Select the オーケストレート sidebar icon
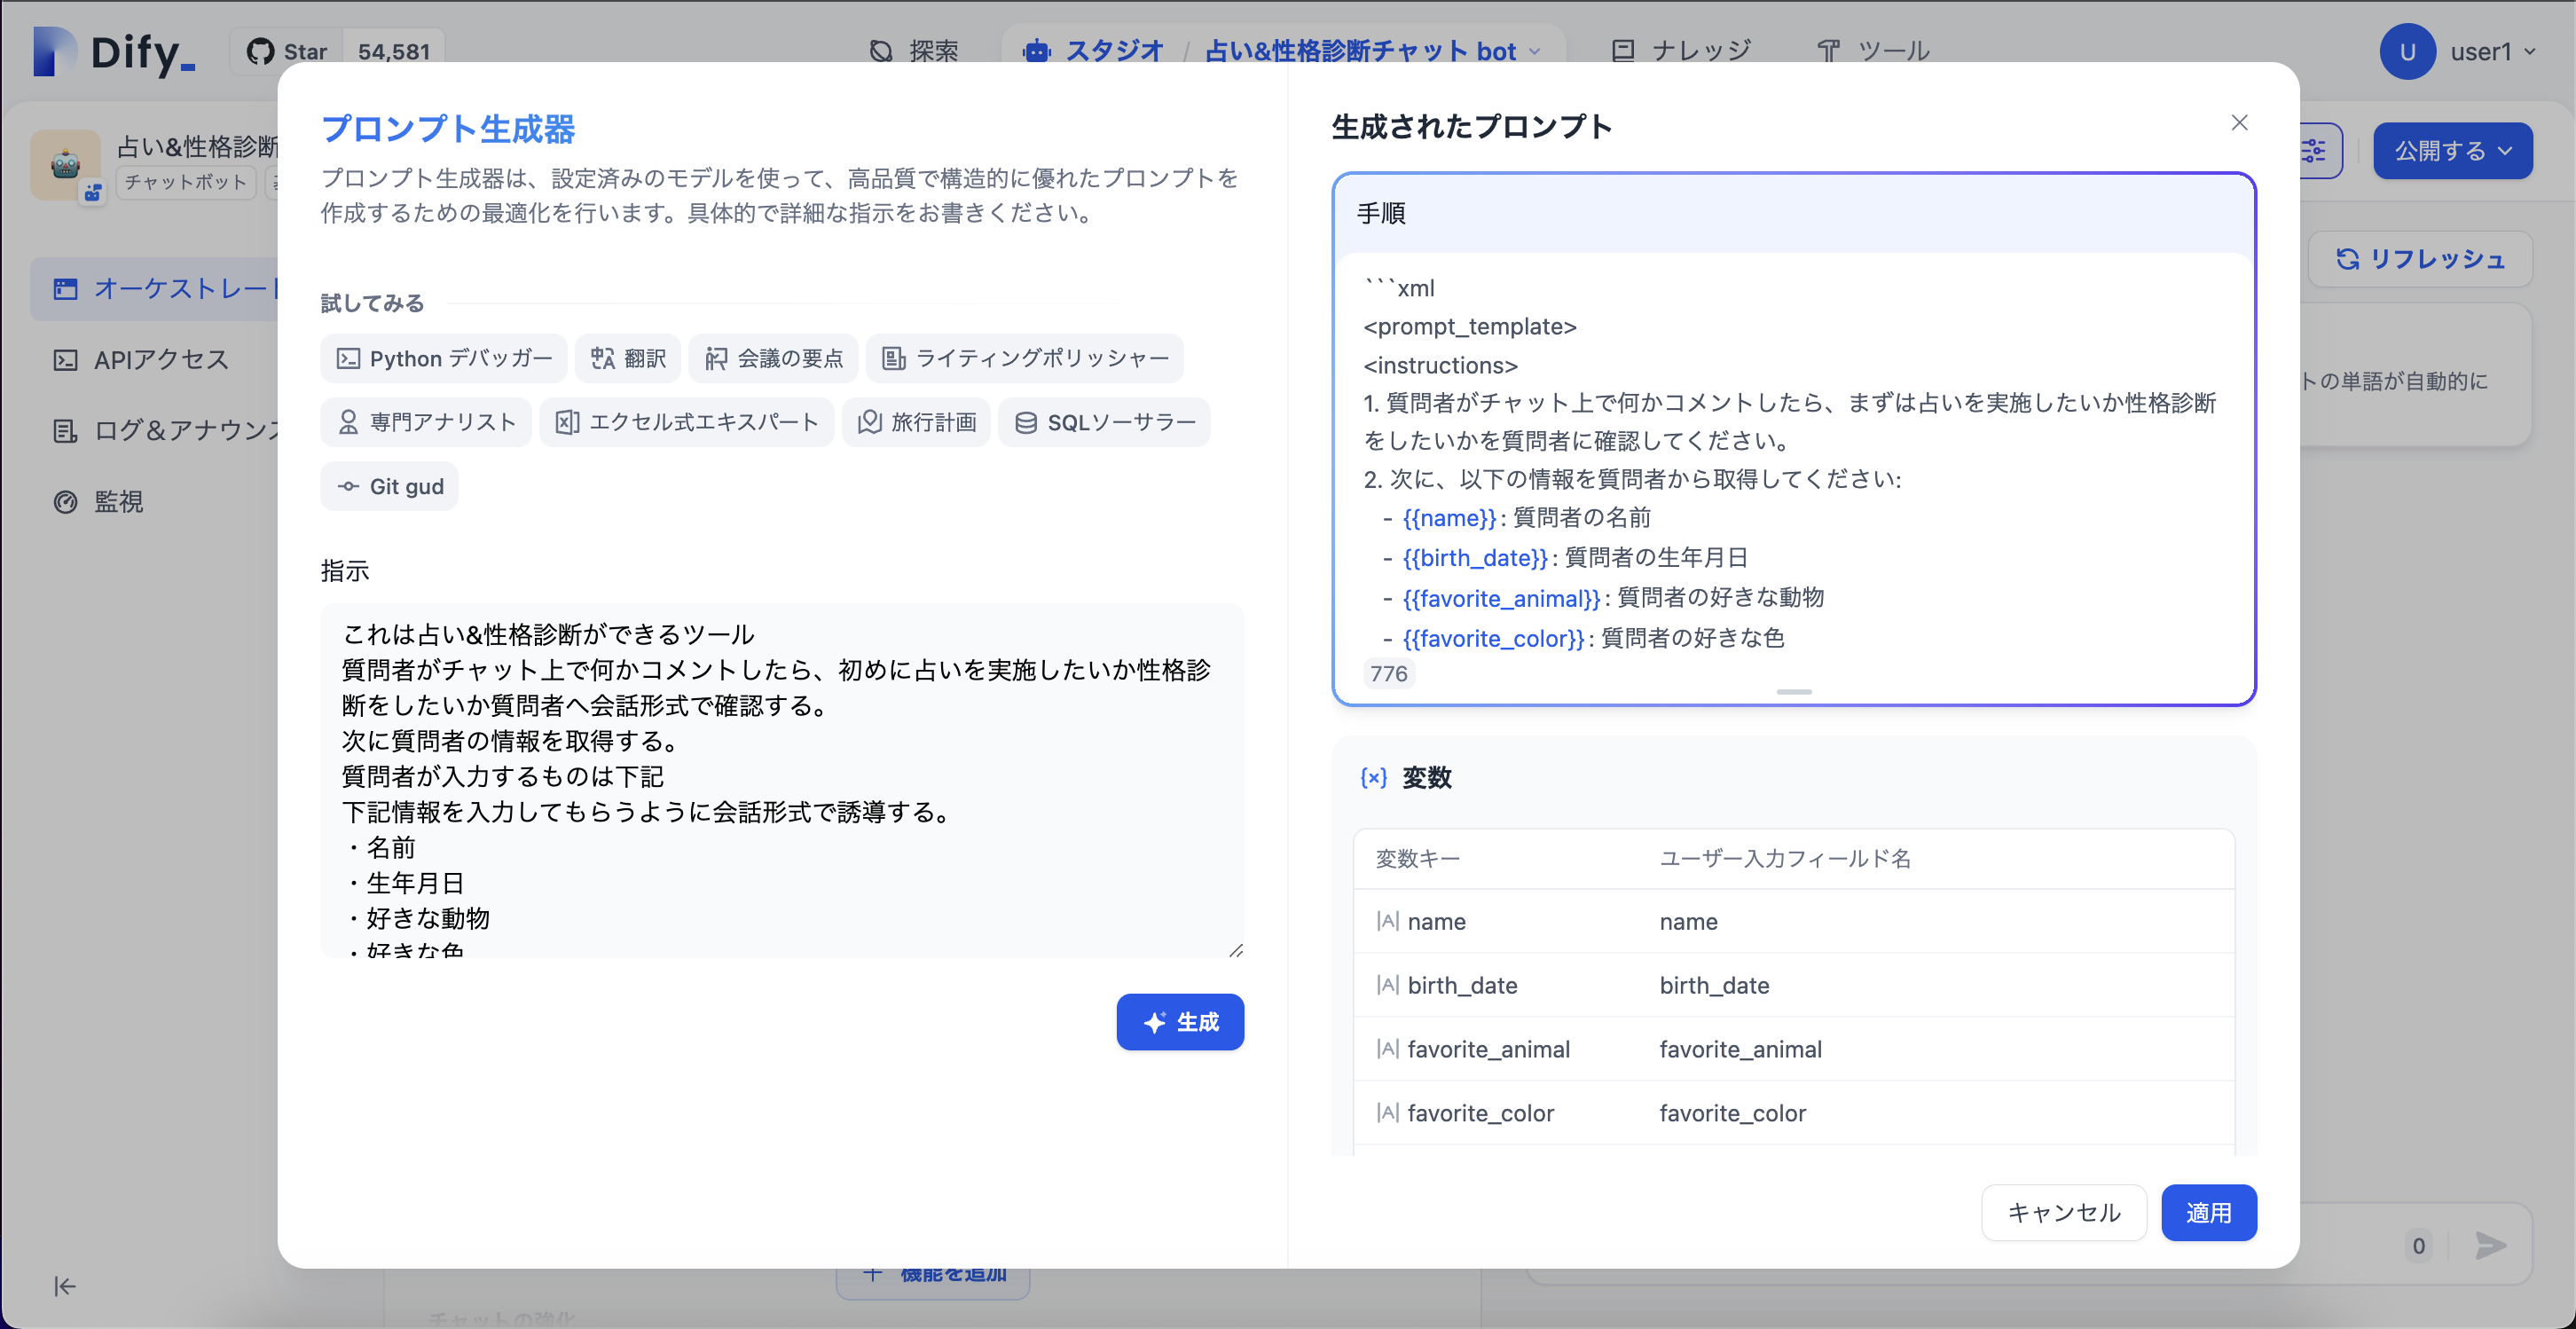The image size is (2576, 1329). [65, 288]
